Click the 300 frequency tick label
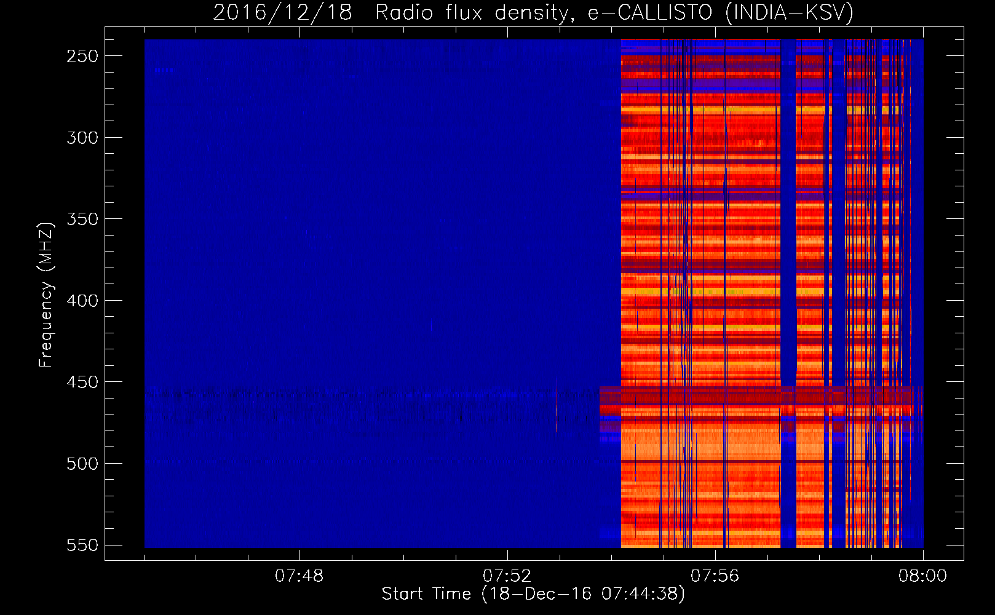The height and width of the screenshot is (615, 995). click(82, 138)
